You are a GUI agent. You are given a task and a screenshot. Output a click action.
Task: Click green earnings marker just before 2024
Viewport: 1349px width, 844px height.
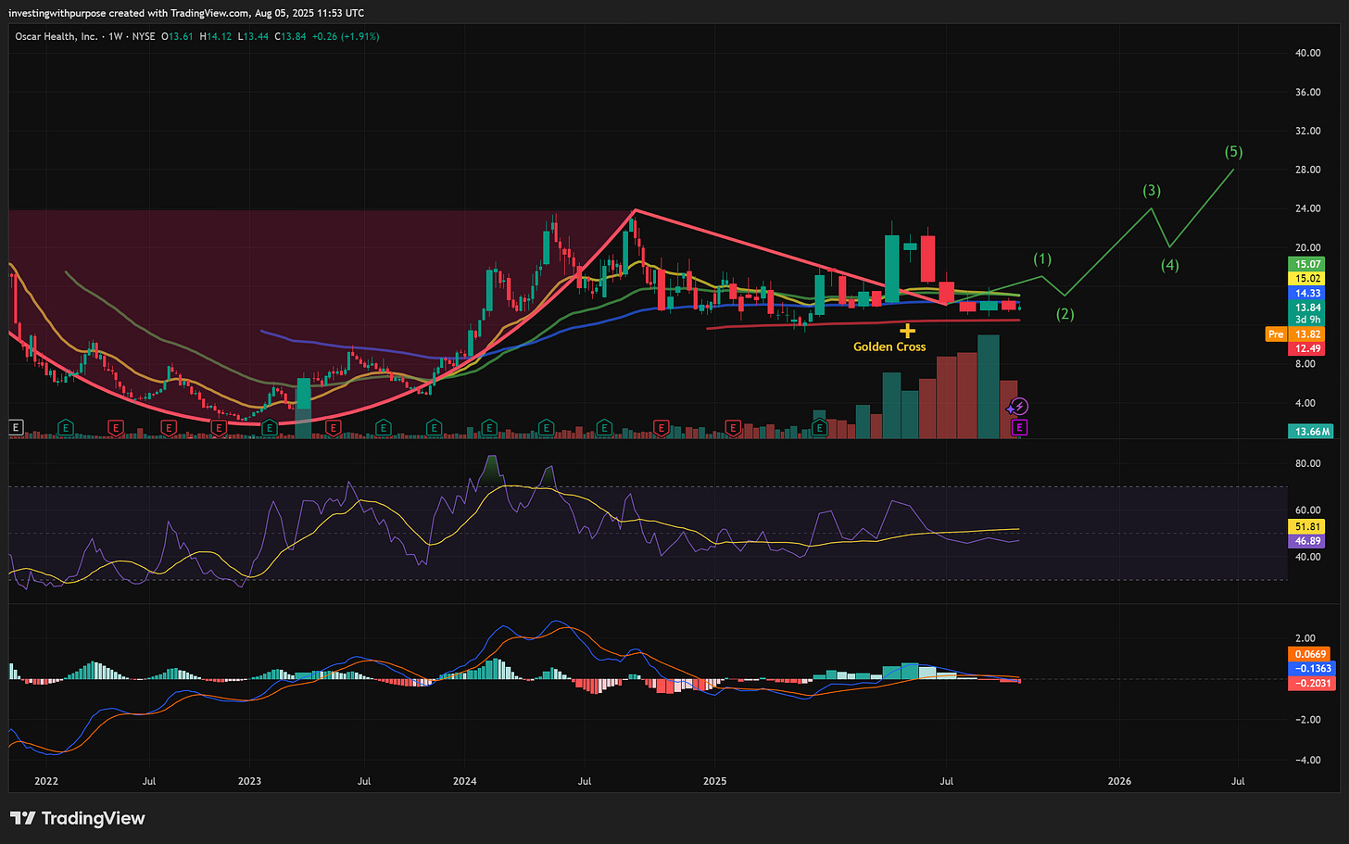[434, 427]
